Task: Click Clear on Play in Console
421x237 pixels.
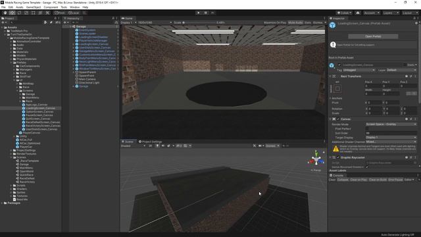Action: [359, 180]
